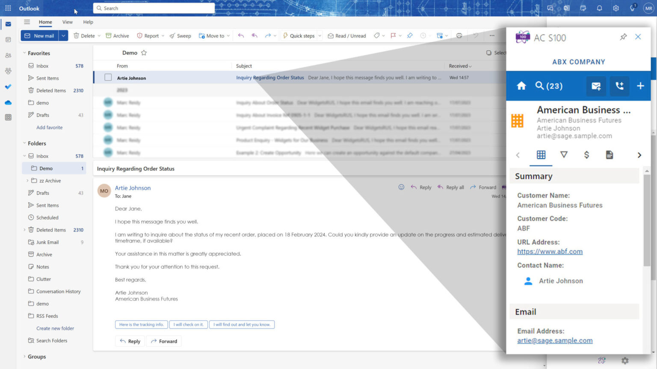Select the Junk Email folder
This screenshot has height=369, width=657.
[x=54, y=242]
